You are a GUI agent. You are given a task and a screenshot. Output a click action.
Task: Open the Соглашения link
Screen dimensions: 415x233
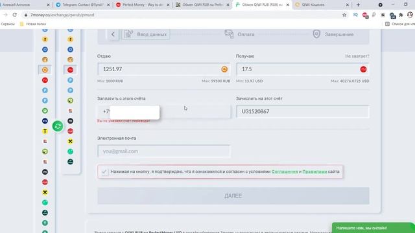tap(285, 172)
